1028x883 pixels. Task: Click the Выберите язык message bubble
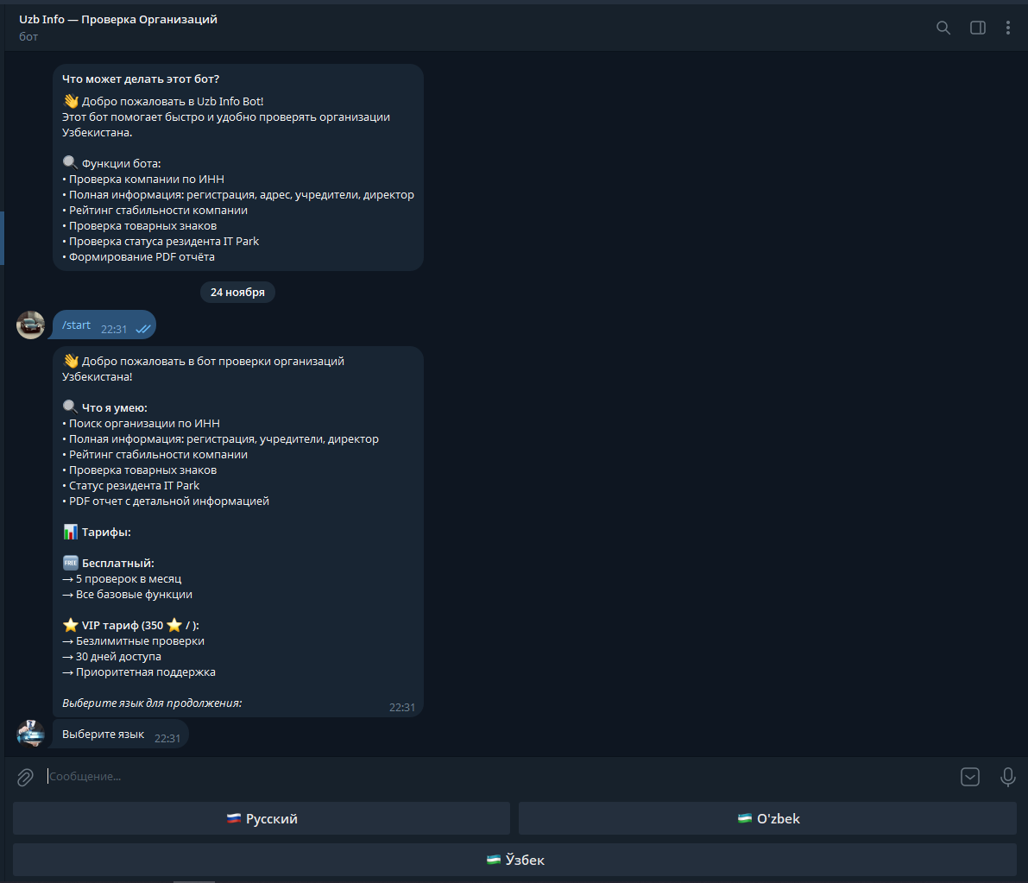[x=121, y=735]
